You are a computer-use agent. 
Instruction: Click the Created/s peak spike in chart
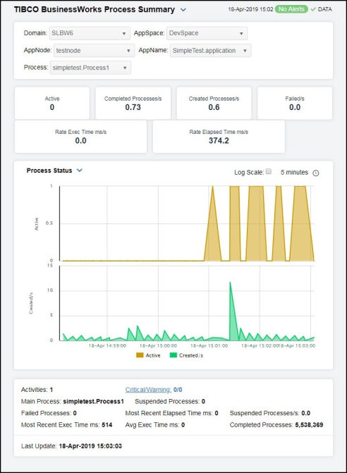(230, 283)
